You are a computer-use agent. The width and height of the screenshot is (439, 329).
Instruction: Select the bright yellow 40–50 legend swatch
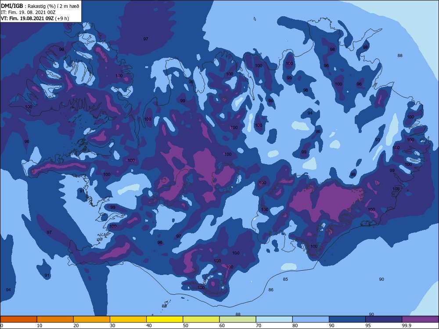pos(165,319)
